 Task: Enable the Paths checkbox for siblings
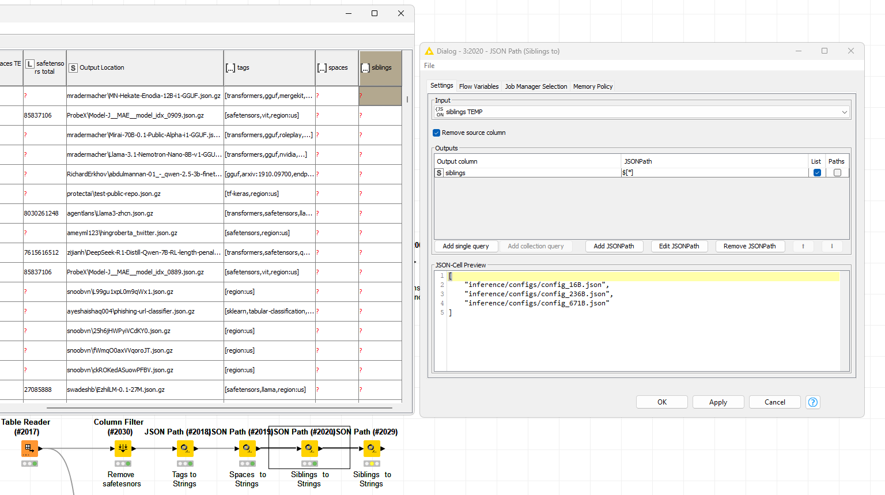point(837,173)
